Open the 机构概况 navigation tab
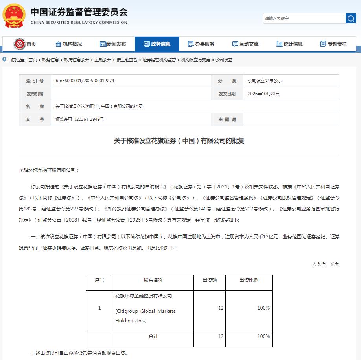 (69, 44)
